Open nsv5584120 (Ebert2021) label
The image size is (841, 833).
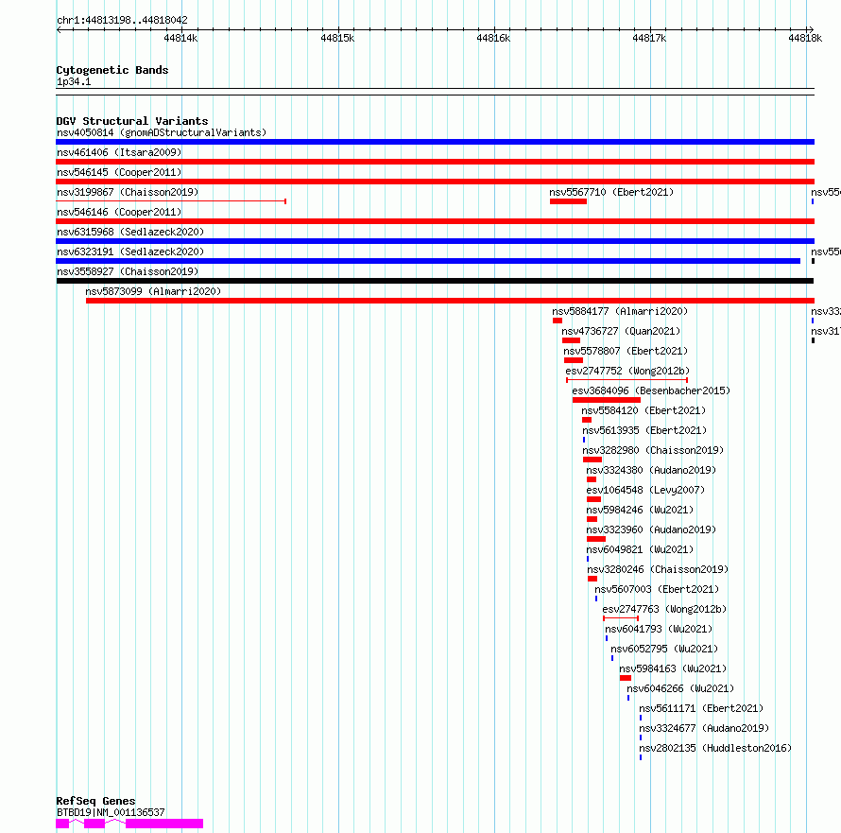(644, 410)
